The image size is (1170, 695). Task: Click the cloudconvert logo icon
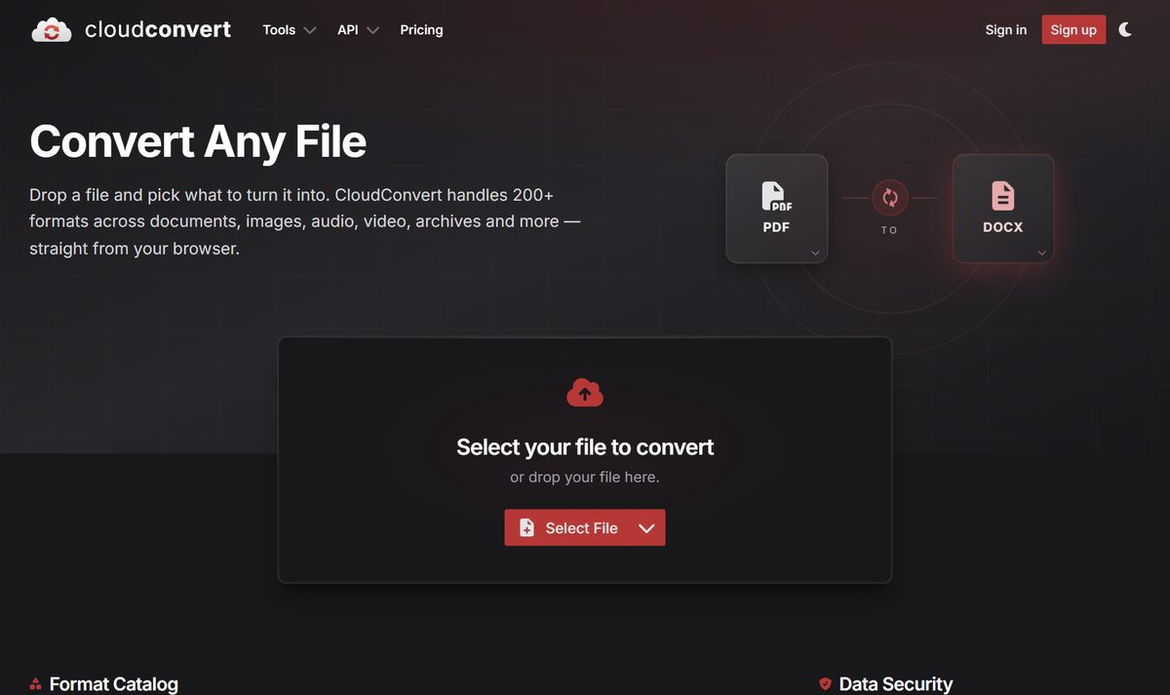[x=52, y=30]
